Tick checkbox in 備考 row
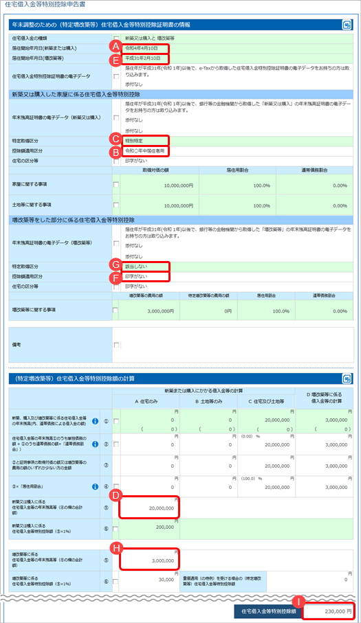The width and height of the screenshot is (361, 623). pyautogui.click(x=116, y=345)
